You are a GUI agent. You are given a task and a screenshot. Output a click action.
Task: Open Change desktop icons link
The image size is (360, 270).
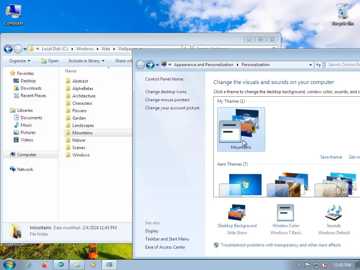click(x=166, y=92)
